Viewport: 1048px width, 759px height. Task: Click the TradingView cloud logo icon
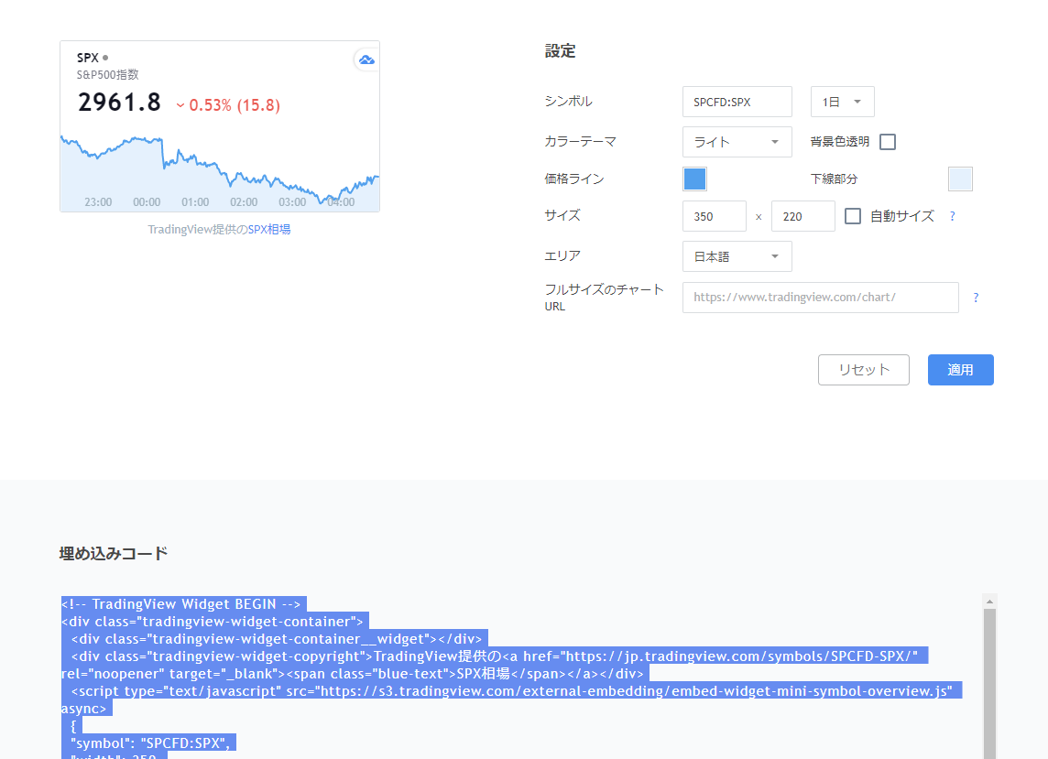[366, 60]
